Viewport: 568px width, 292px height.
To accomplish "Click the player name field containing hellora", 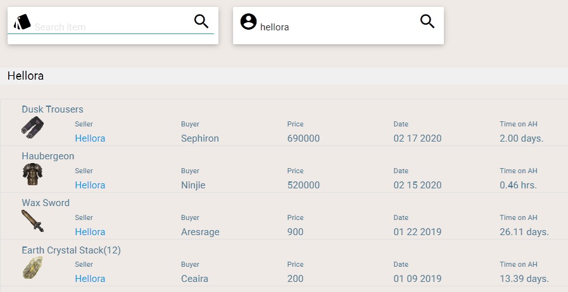I will click(x=336, y=27).
